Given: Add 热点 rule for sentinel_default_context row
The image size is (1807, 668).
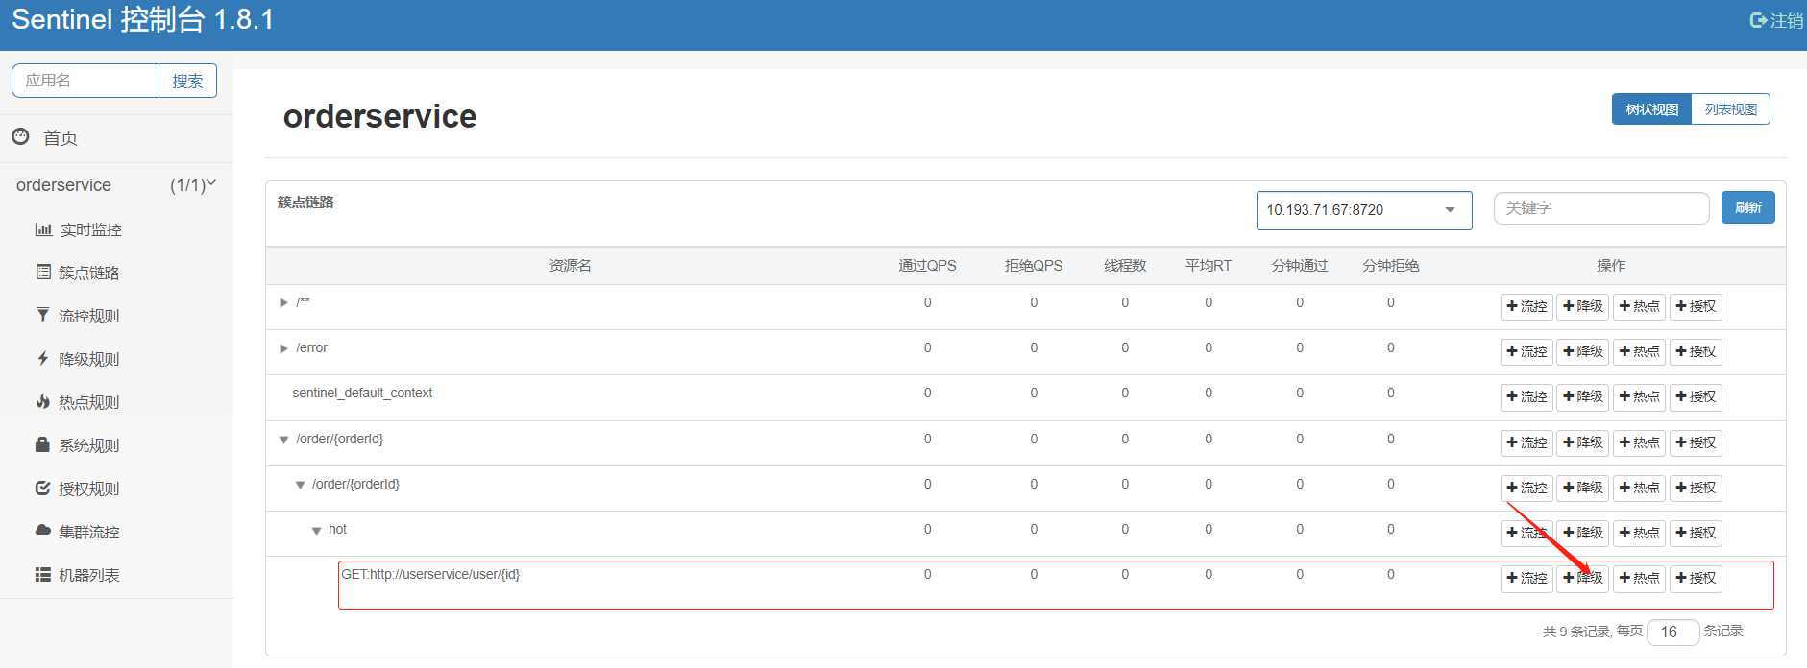Looking at the screenshot, I should pyautogui.click(x=1639, y=396).
